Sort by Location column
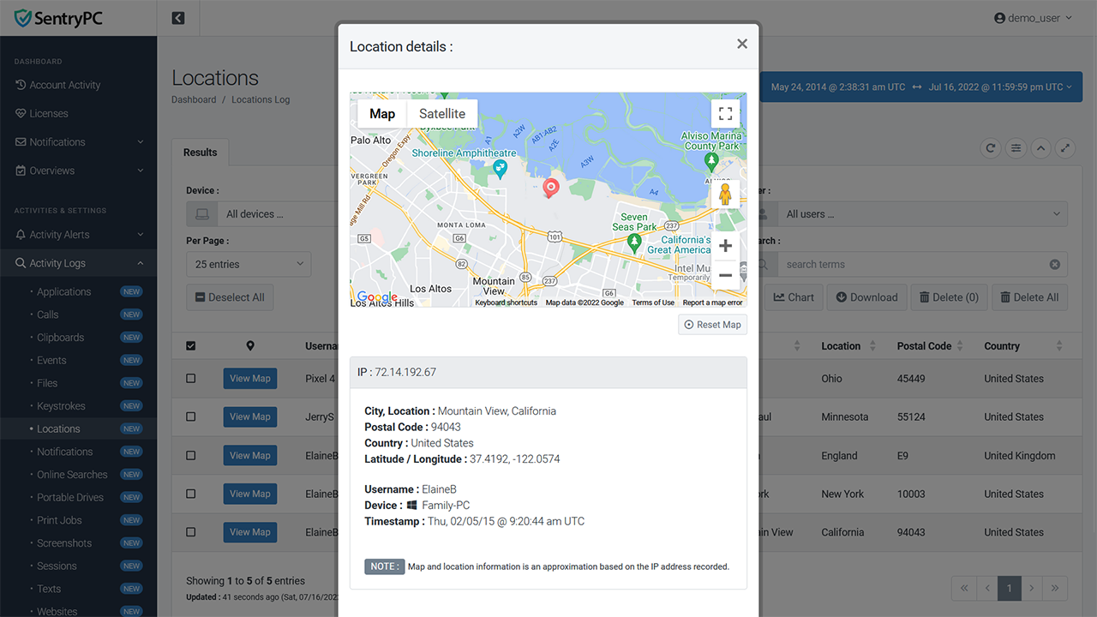Viewport: 1097px width, 617px height. coord(848,346)
